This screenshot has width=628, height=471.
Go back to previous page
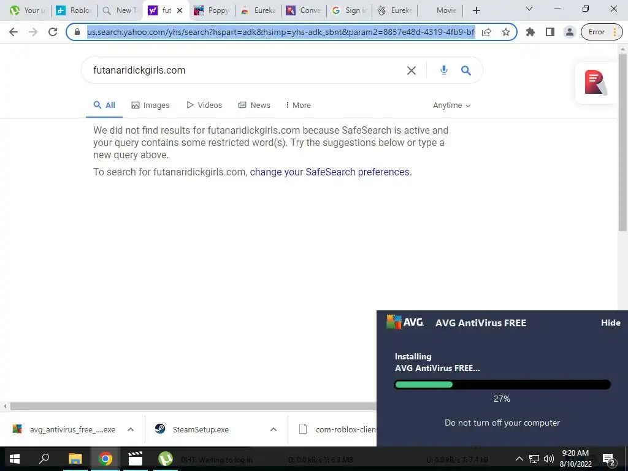[13, 32]
